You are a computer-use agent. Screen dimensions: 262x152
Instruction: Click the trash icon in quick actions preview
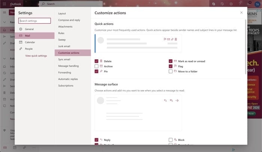(x=176, y=39)
